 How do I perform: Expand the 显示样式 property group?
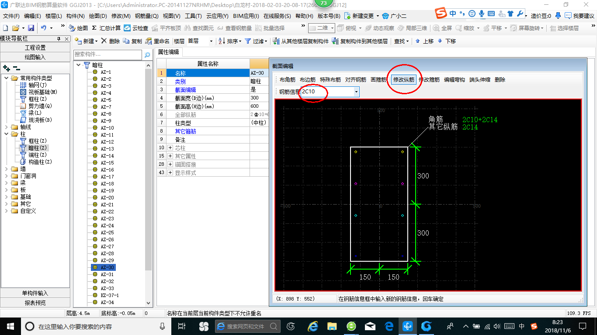coord(170,173)
